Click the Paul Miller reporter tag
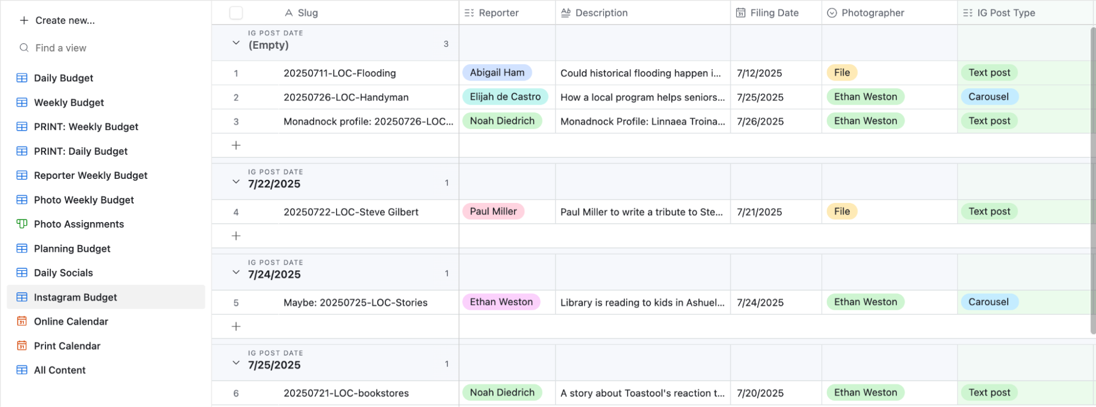 (x=493, y=211)
